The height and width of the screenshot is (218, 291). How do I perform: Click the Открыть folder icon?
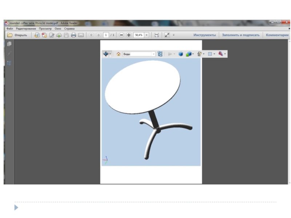(10, 35)
